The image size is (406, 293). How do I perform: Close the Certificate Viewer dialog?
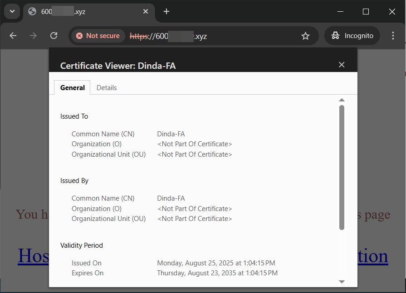342,65
